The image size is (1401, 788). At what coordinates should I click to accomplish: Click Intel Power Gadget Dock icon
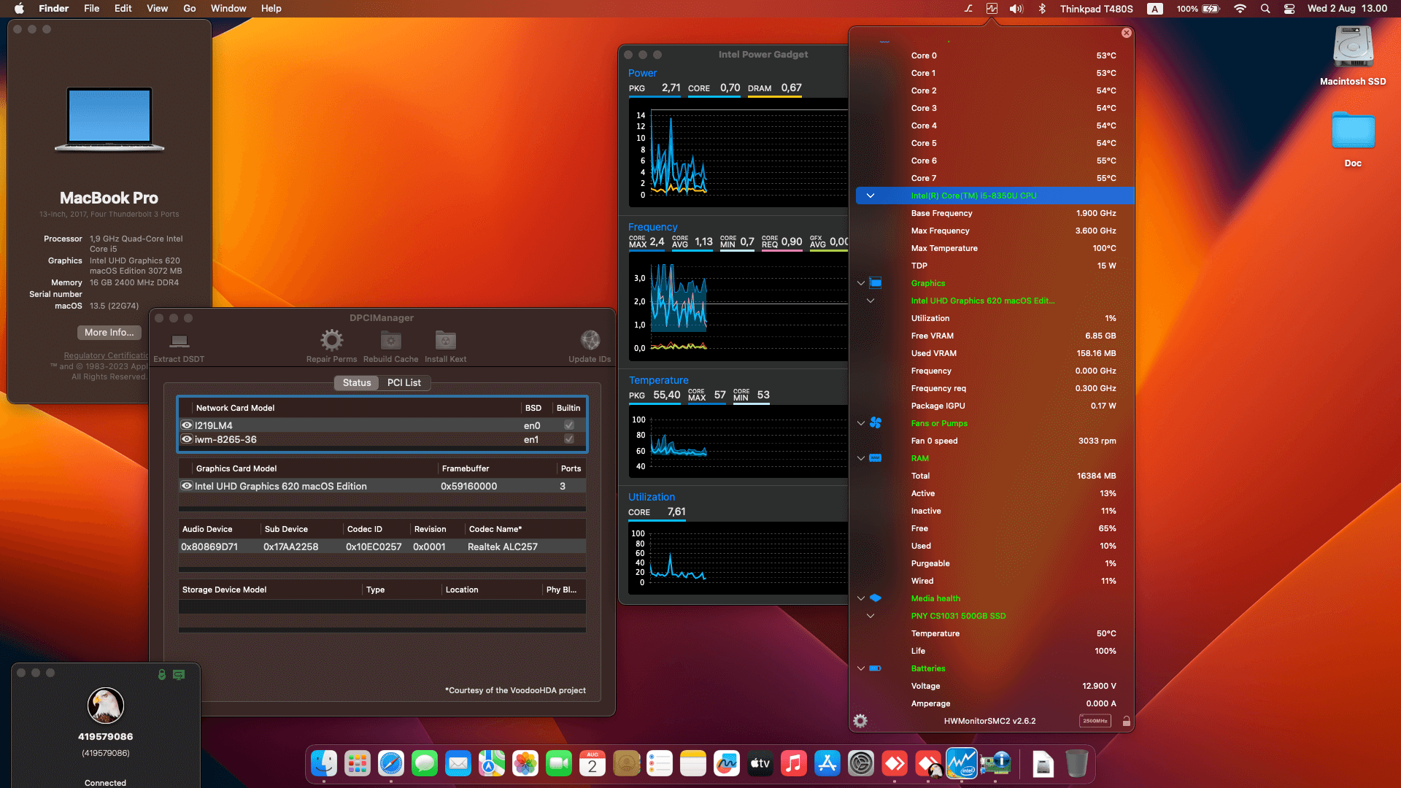click(962, 764)
